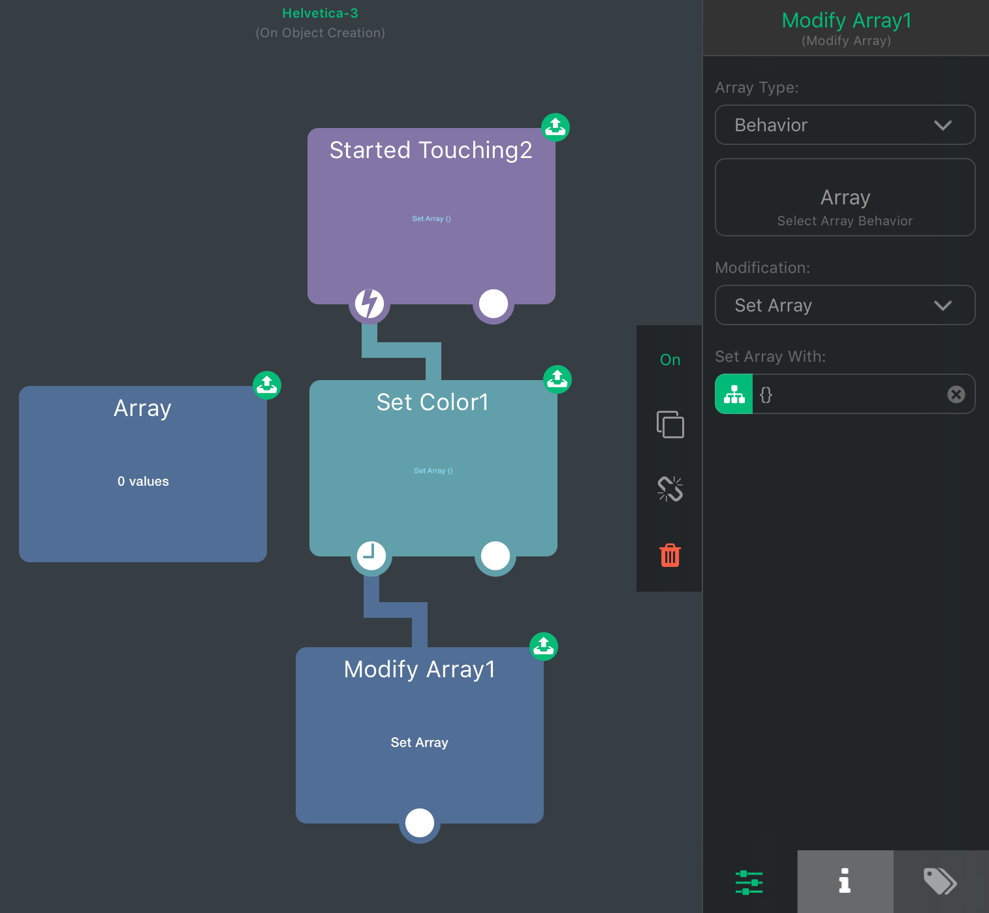Screen dimensions: 989x913
Task: Click export icon on Set Color1 node
Action: click(557, 379)
